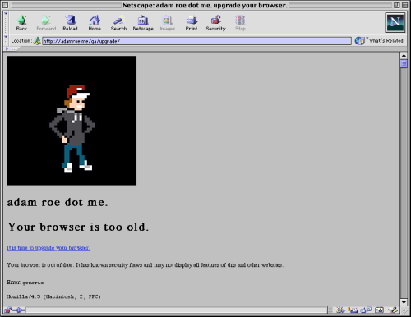This screenshot has width=411, height=317.
Task: Click the window resize grip corner
Action: click(x=404, y=310)
